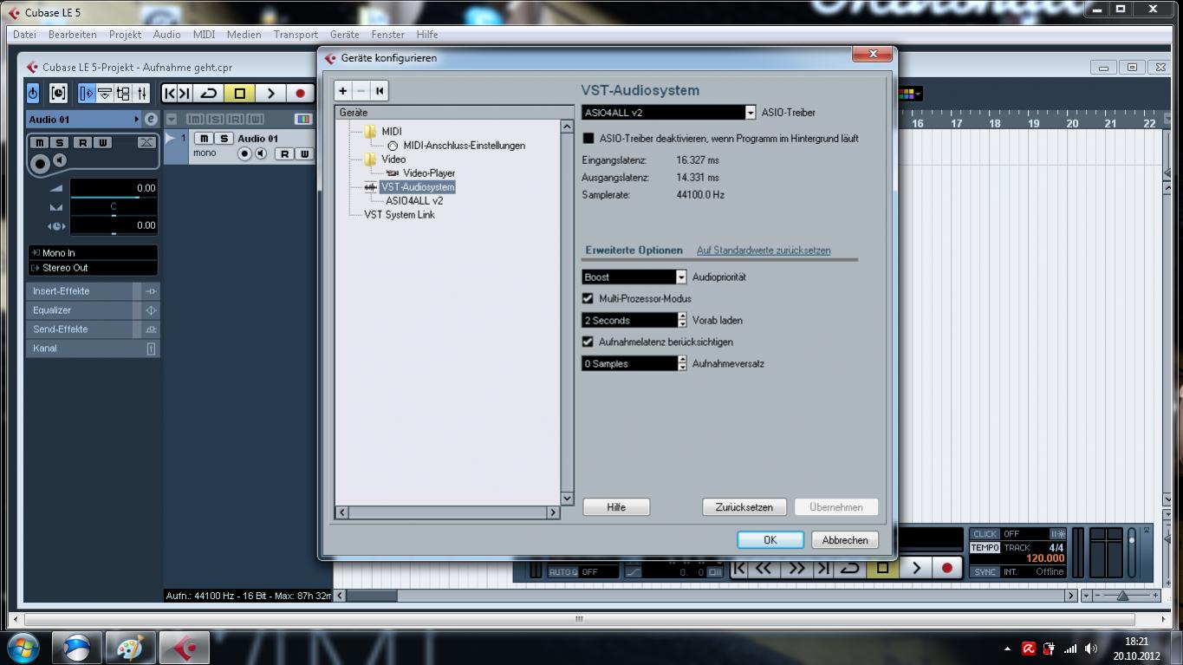Click the horizontal zoom slider in project window
The image size is (1183, 665).
pos(1122,596)
